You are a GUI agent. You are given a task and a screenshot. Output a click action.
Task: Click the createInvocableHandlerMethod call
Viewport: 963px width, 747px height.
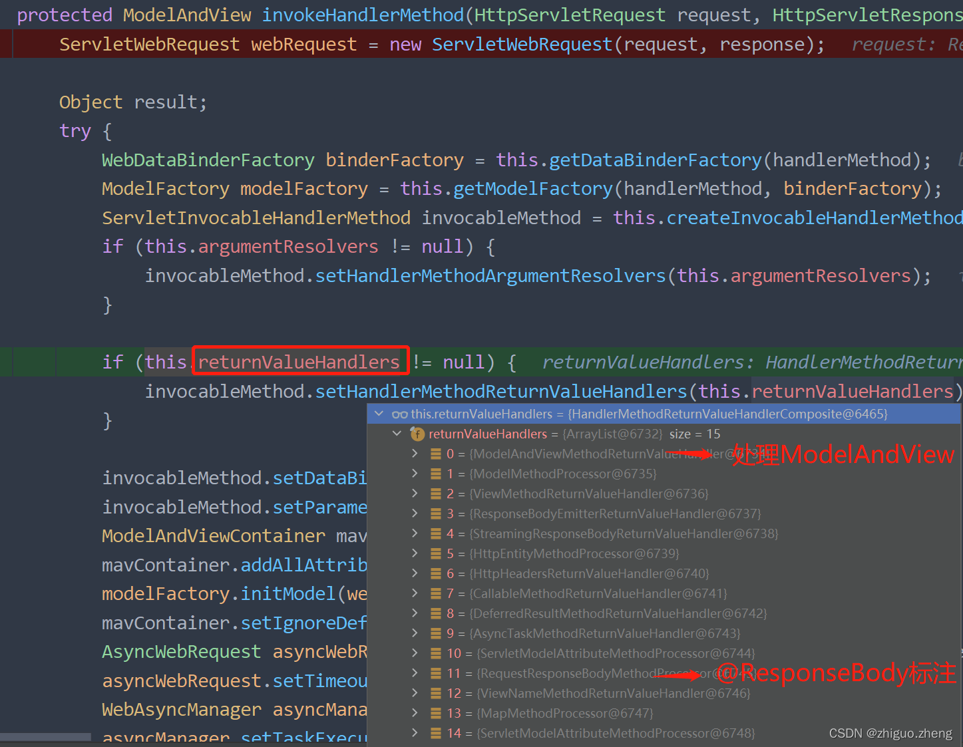(x=815, y=218)
